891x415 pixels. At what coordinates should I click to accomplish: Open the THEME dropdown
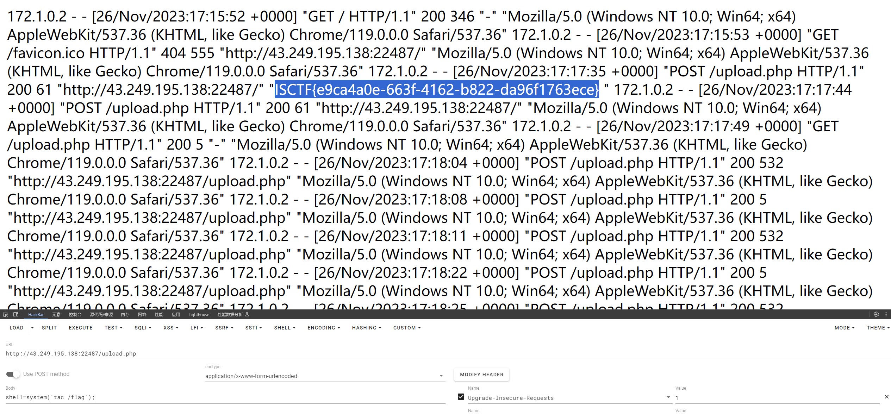[x=878, y=328]
